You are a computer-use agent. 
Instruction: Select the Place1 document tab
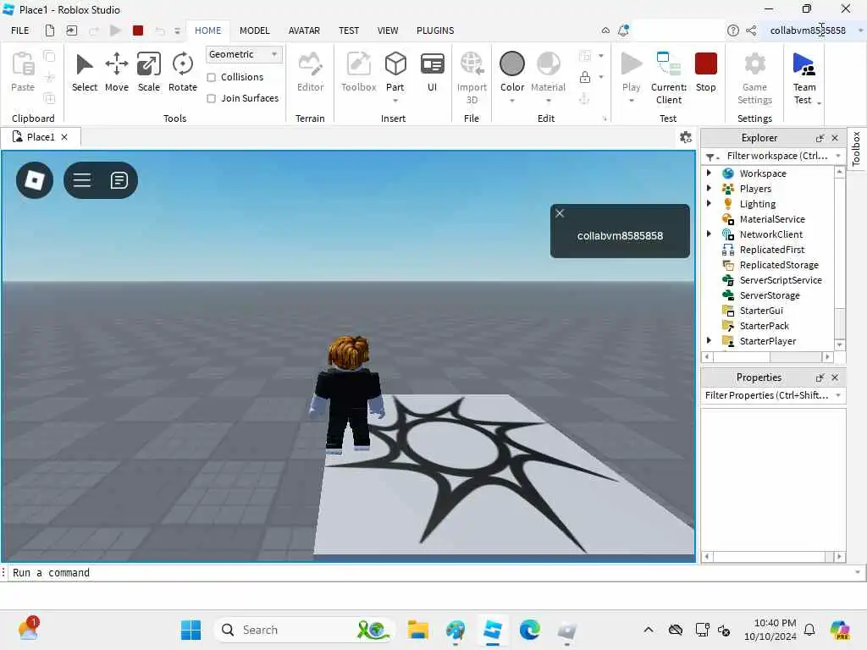point(41,137)
